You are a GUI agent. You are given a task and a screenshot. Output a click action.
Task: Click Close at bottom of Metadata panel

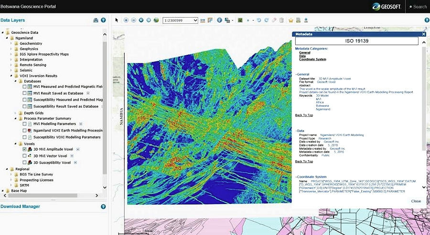pos(416,201)
